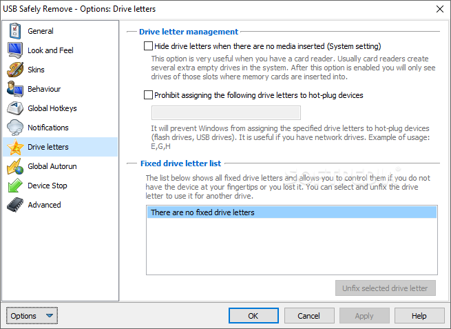The image size is (451, 329).
Task: Open the General options page
Action: pyautogui.click(x=61, y=31)
